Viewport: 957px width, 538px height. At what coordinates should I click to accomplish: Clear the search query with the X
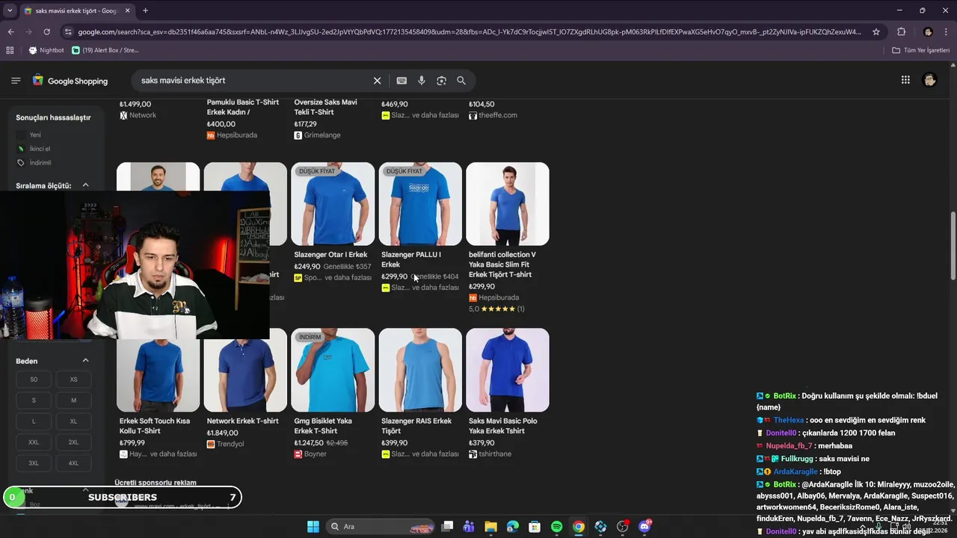tap(377, 81)
